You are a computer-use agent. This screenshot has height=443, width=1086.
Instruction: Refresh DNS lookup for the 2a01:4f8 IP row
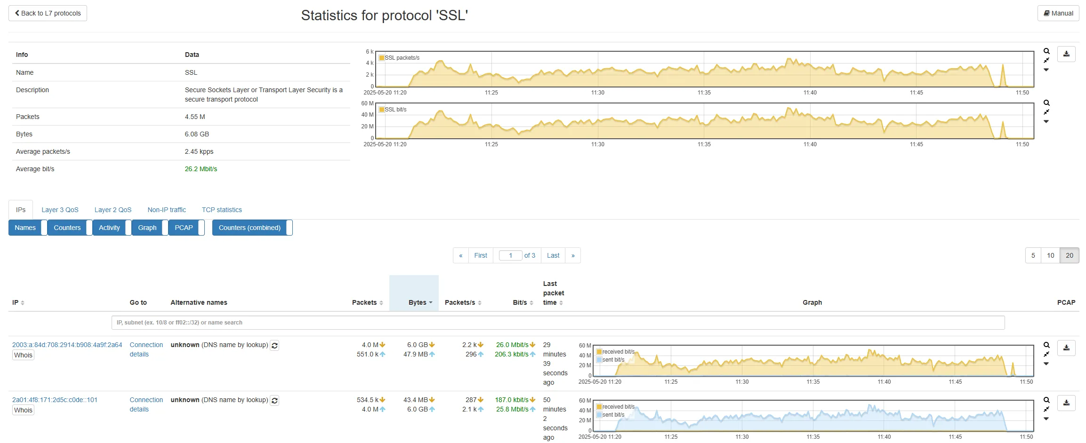(274, 401)
